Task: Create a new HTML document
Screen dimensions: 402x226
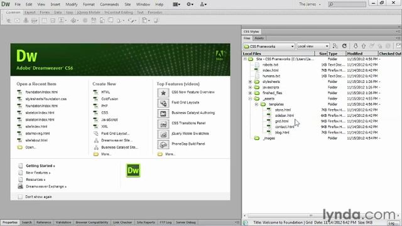Action: [106, 92]
